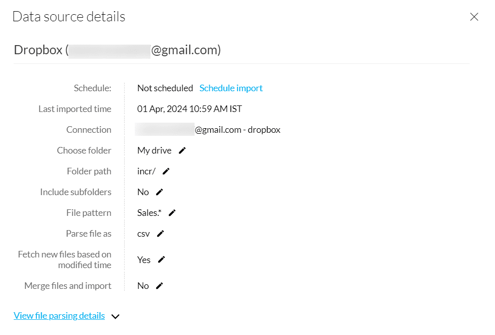495x335 pixels.
Task: Click the pencil next to Folder path
Action: pyautogui.click(x=166, y=171)
